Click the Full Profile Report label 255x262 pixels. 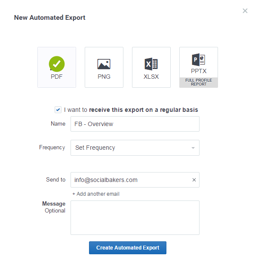[199, 82]
